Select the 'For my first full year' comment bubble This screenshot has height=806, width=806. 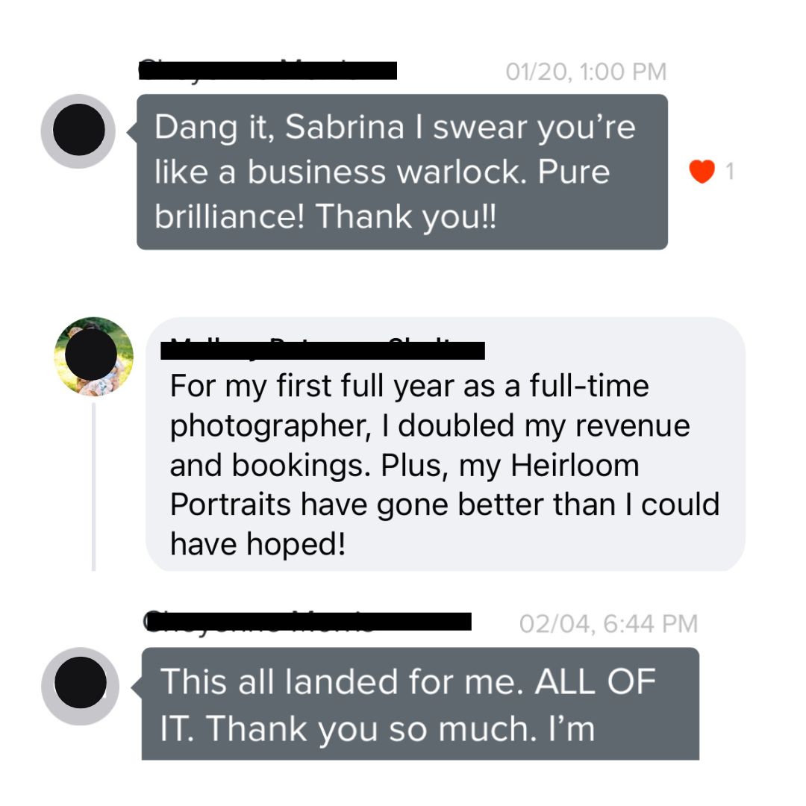pos(445,444)
